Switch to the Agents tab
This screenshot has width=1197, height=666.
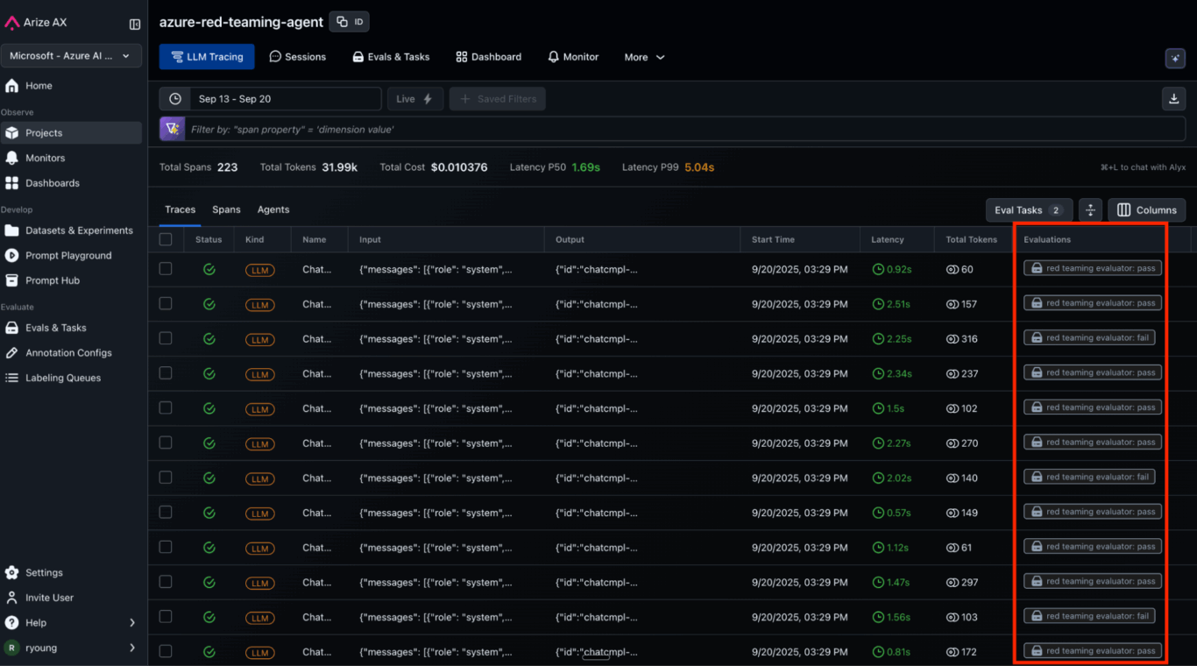pos(273,210)
